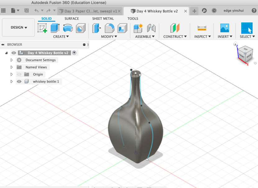Viewport: 258px width, 188px height.
Task: Open the SELECT dropdown menu
Action: pyautogui.click(x=247, y=37)
